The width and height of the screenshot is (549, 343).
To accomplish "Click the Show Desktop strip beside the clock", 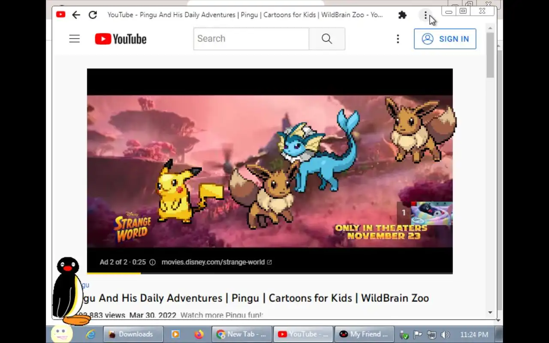I will 499,334.
